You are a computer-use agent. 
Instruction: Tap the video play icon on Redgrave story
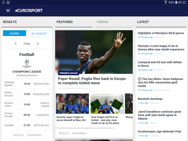click(140, 79)
